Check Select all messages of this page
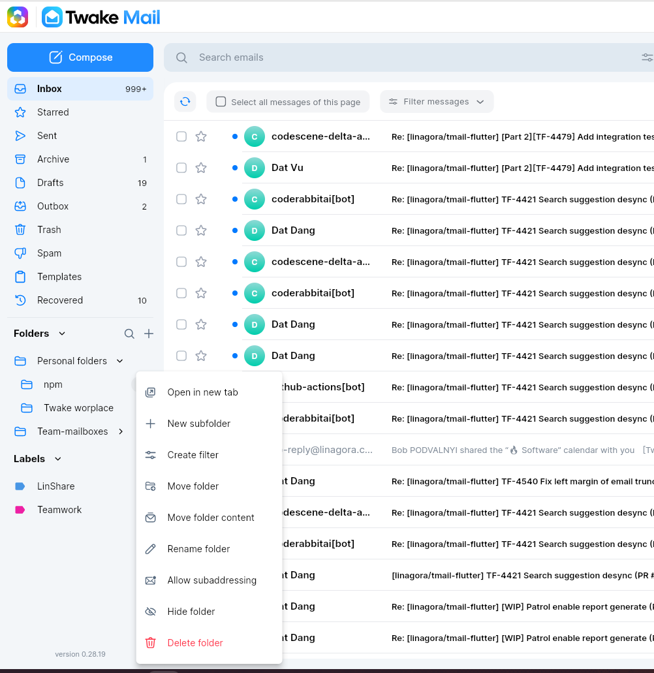654x673 pixels. coord(221,102)
